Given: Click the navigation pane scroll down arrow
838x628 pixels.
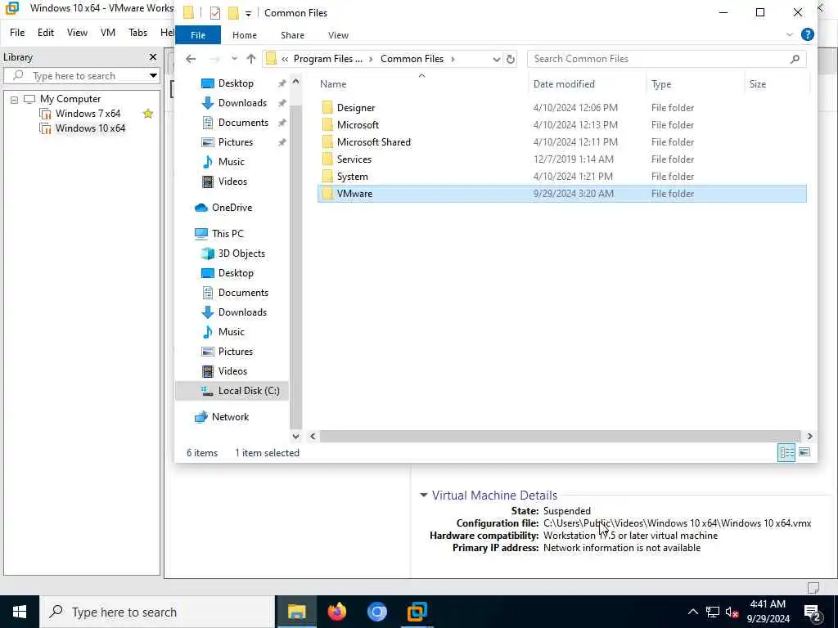Looking at the screenshot, I should 296,437.
